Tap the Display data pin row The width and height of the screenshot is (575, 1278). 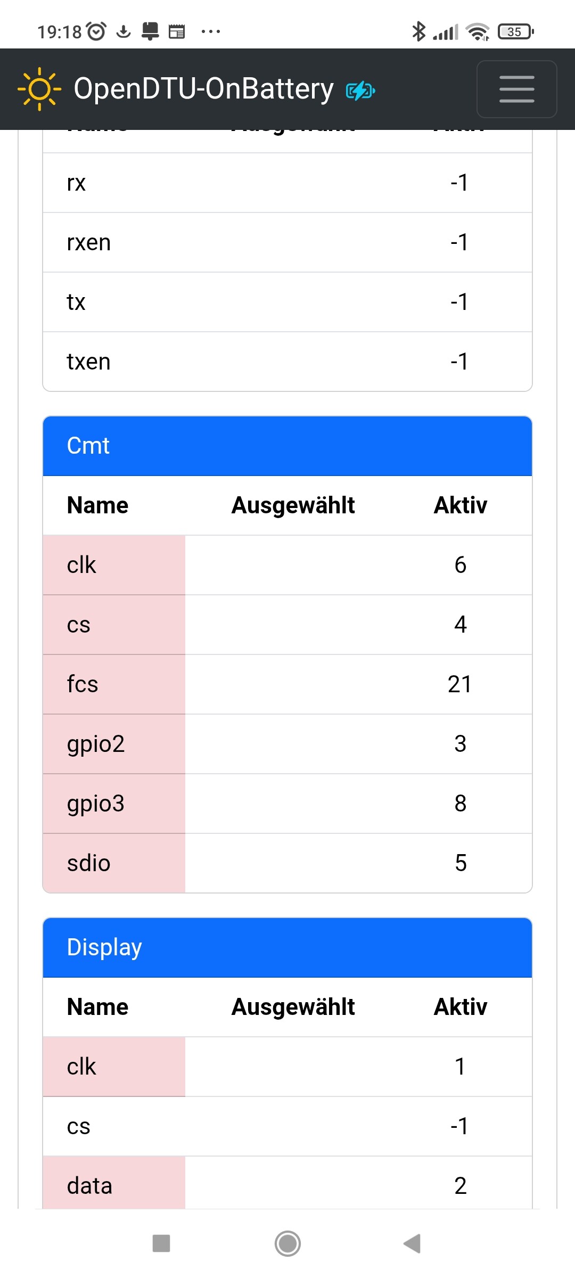(287, 1186)
